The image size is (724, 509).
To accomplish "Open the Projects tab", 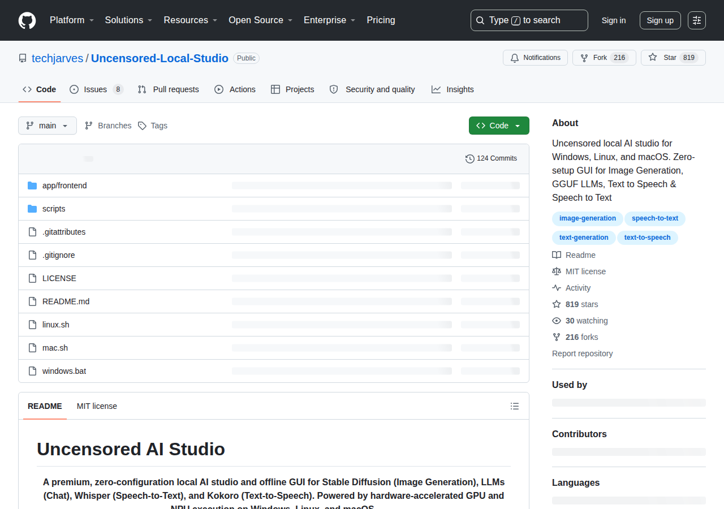I will click(292, 89).
